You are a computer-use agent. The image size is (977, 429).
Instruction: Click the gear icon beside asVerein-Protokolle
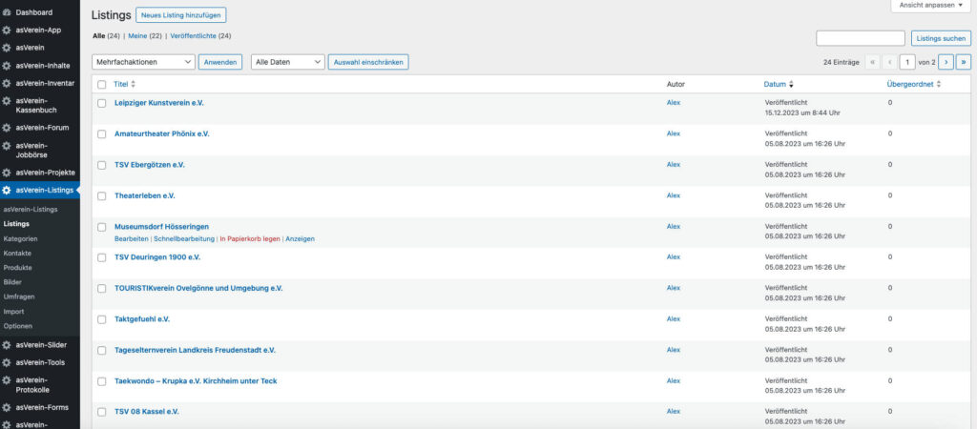[x=7, y=379]
